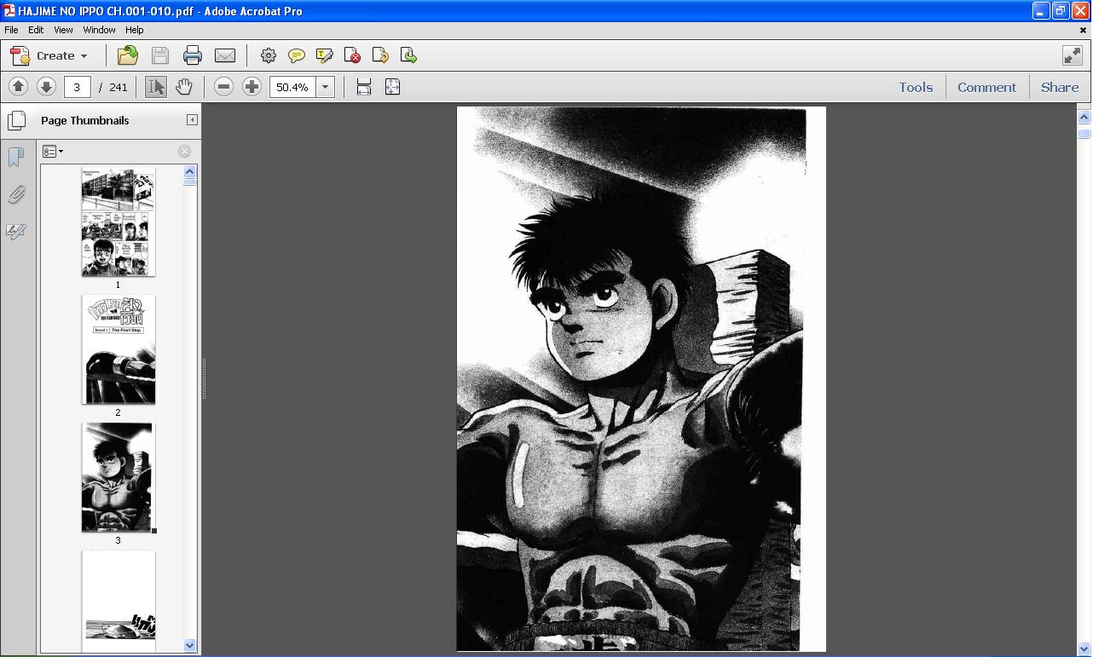Add a sticky note comment

pyautogui.click(x=297, y=55)
